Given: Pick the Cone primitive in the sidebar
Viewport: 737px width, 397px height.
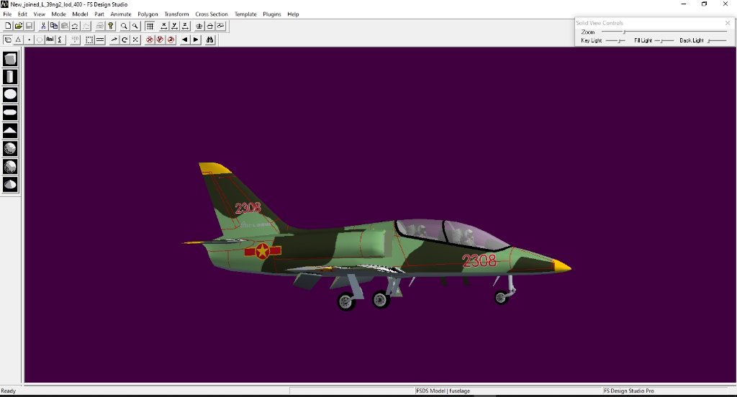Looking at the screenshot, I should coord(10,130).
